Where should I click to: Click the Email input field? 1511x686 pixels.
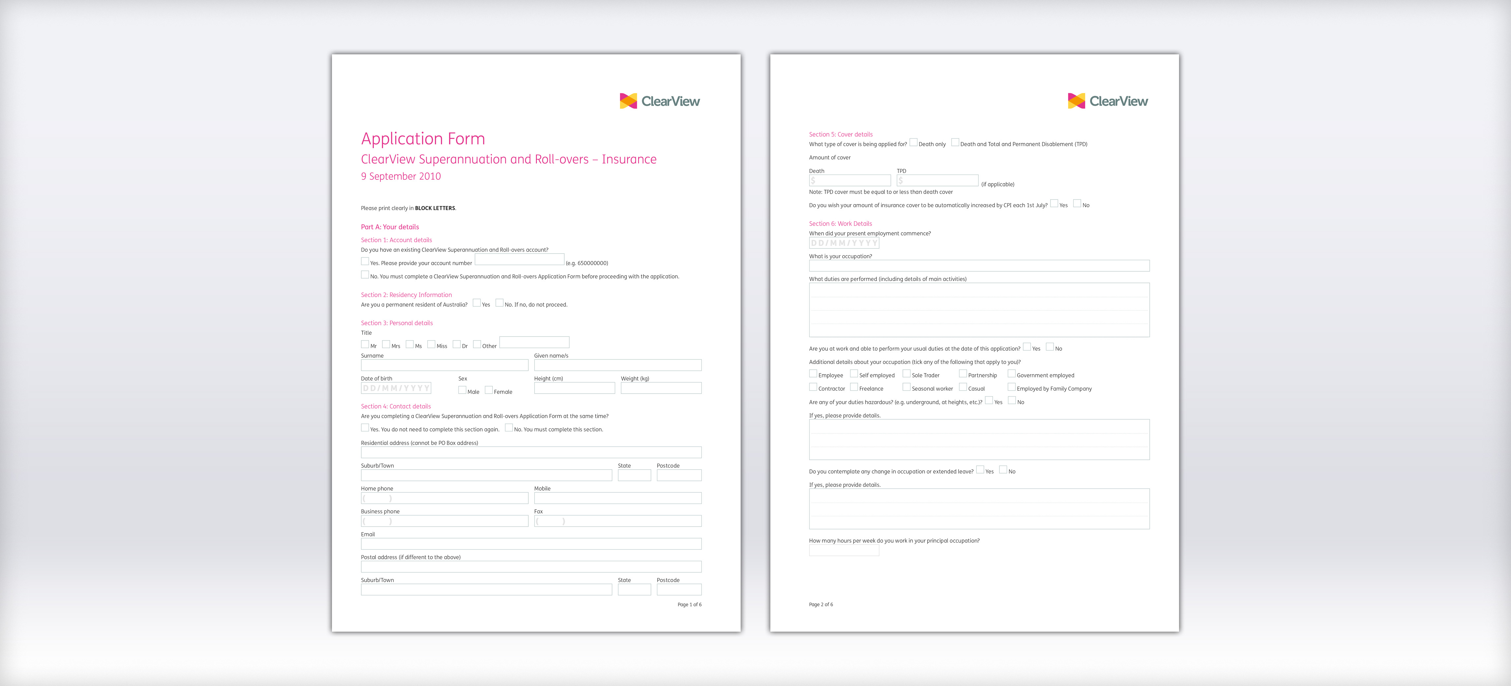(531, 544)
